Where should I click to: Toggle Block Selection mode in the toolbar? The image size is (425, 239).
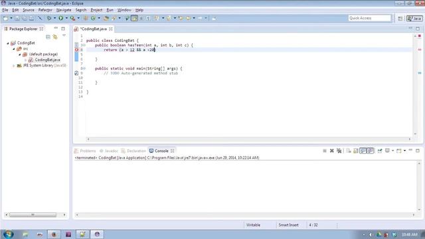coord(141,18)
